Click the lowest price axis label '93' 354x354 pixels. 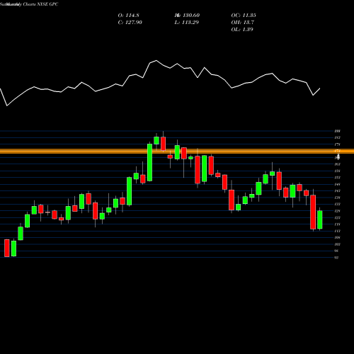pyautogui.click(x=336, y=258)
